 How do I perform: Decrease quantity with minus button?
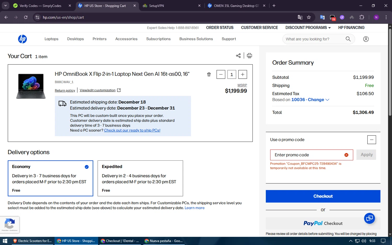pyautogui.click(x=221, y=74)
